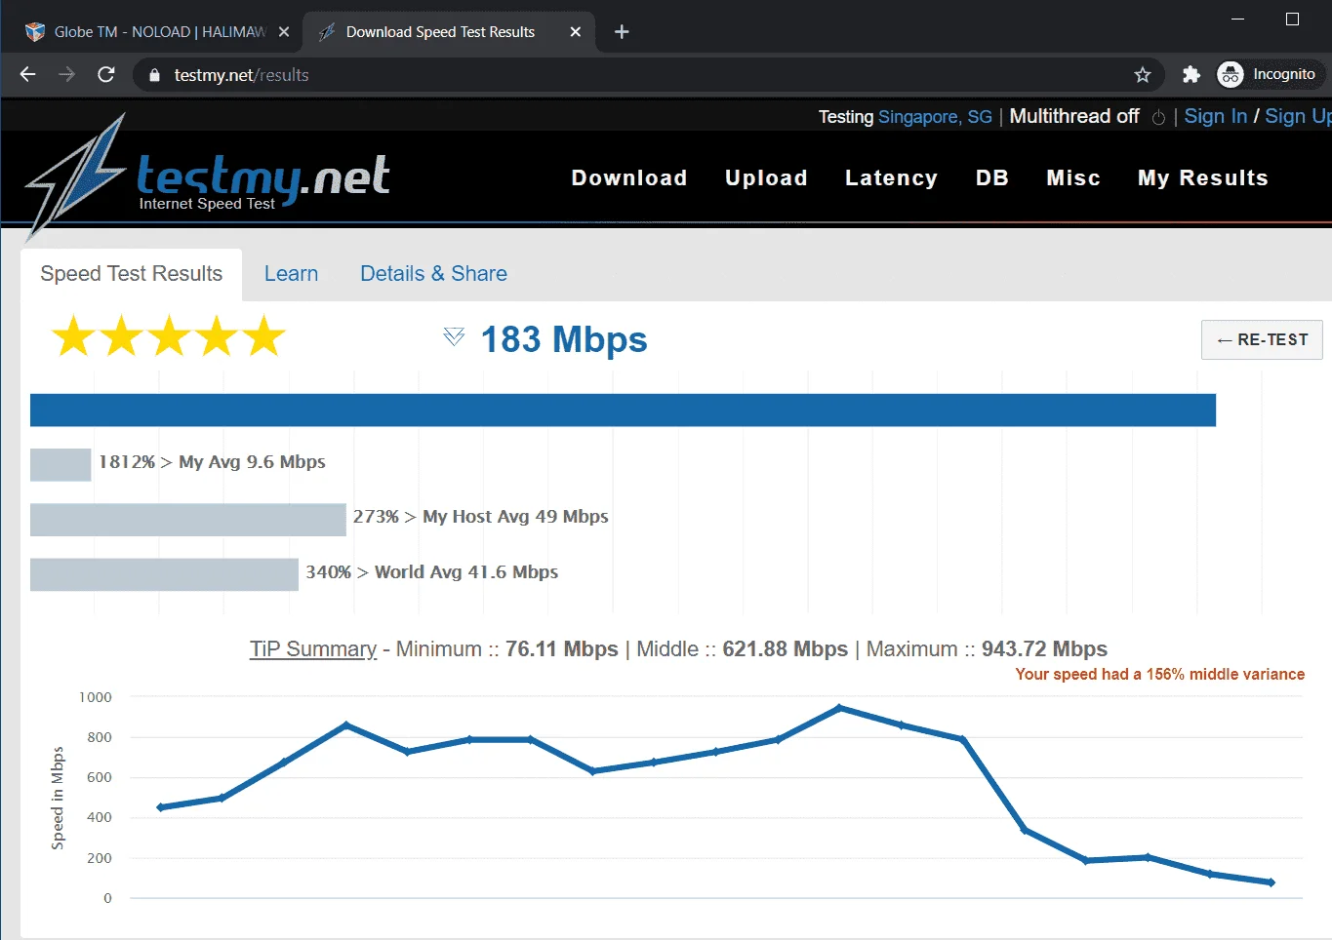Minimize the browser window
Image resolution: width=1332 pixels, height=940 pixels.
point(1237,19)
